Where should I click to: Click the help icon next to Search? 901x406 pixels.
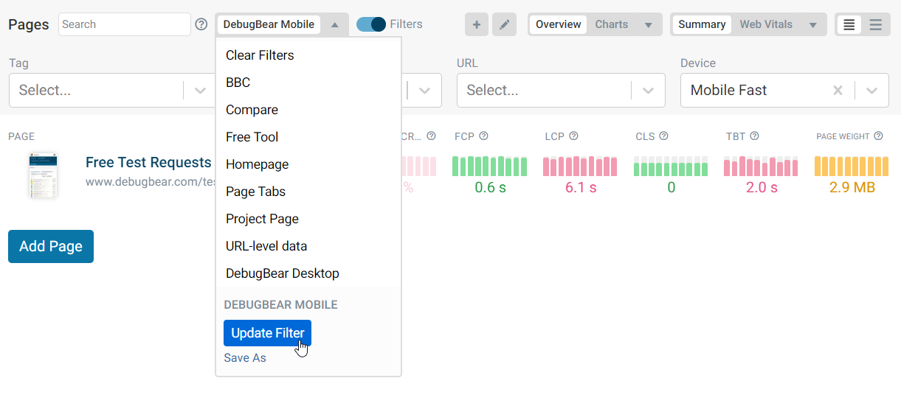point(201,24)
